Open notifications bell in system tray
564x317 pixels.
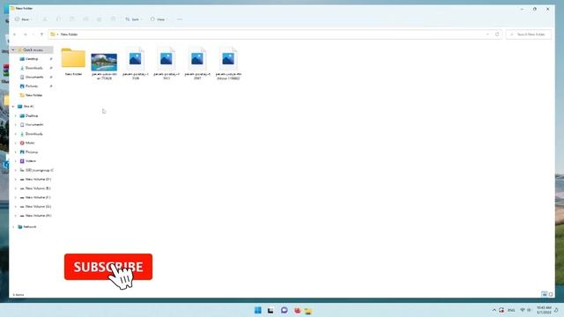(x=556, y=310)
